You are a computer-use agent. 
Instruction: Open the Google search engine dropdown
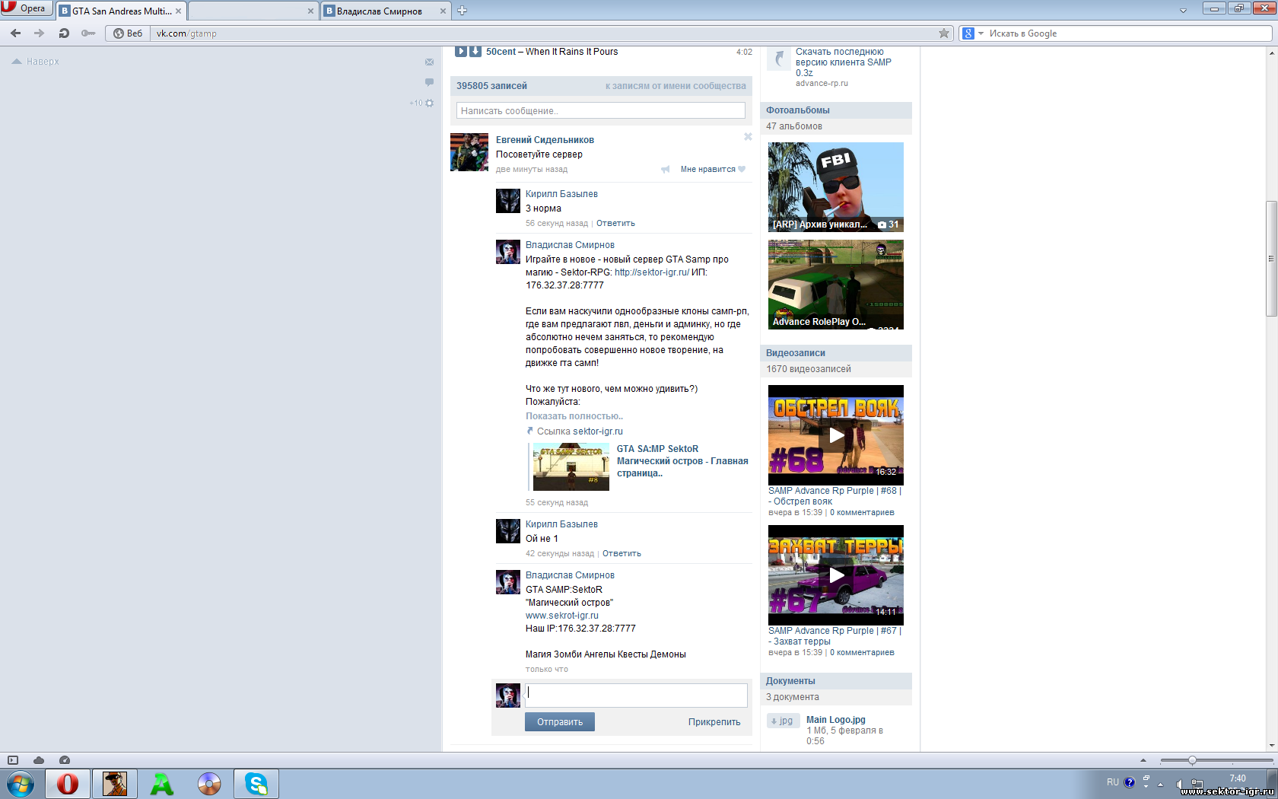point(973,33)
